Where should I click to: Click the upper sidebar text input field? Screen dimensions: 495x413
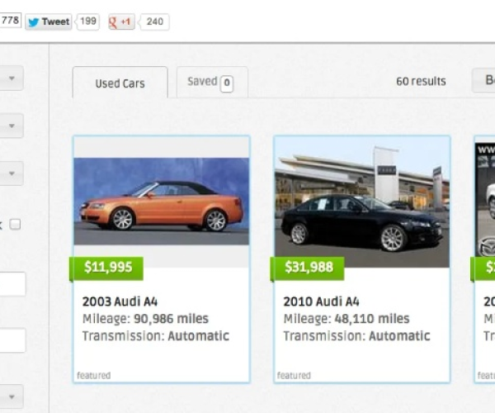(x=12, y=284)
